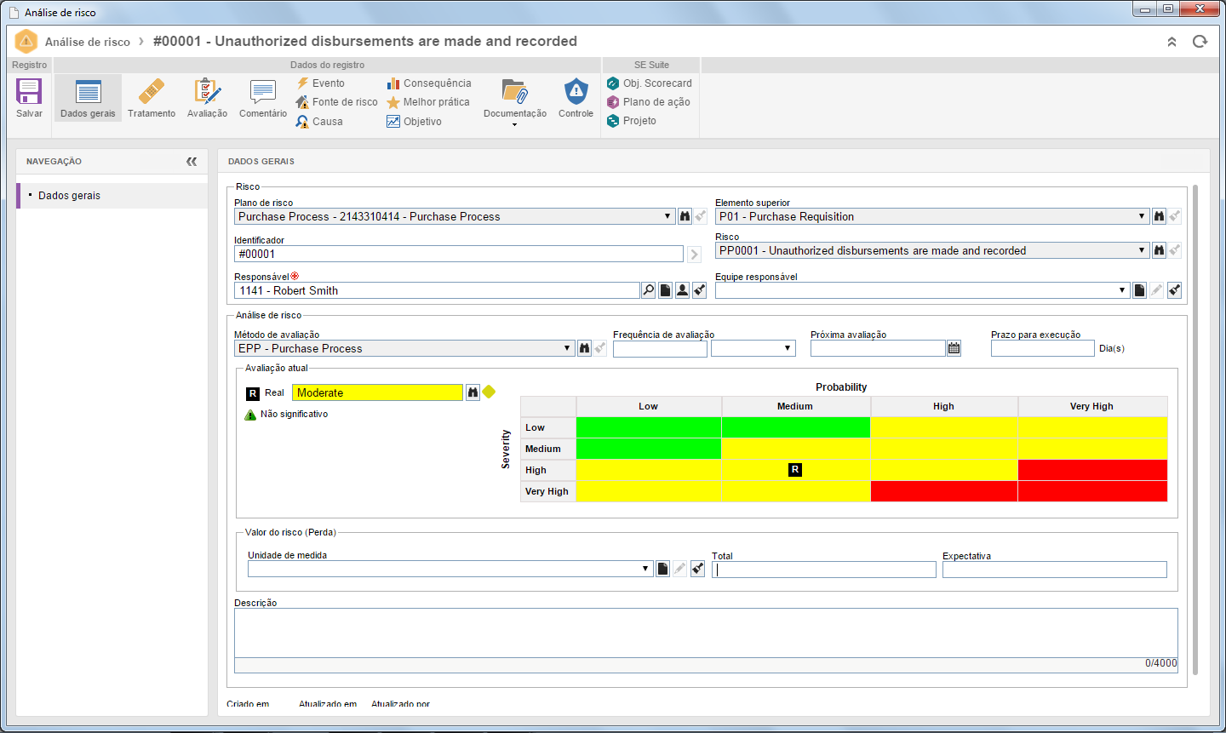The width and height of the screenshot is (1226, 733).
Task: Click the form's vertical scrollbar
Action: (x=1195, y=430)
